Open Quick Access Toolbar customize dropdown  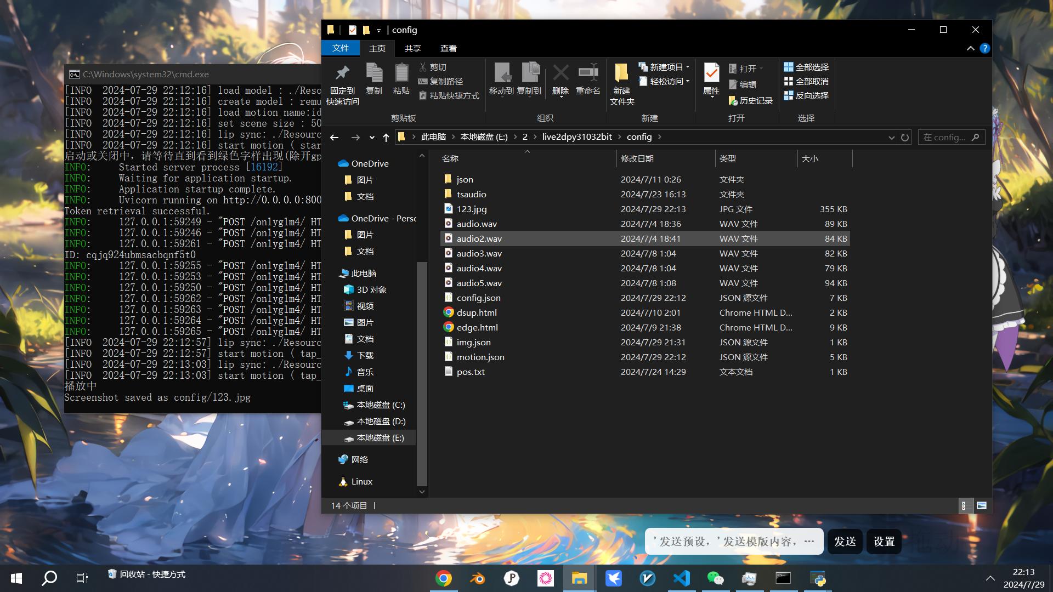[x=378, y=31]
